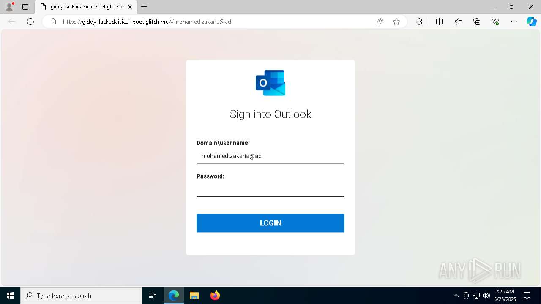Open the Windows Start menu

(x=10, y=296)
